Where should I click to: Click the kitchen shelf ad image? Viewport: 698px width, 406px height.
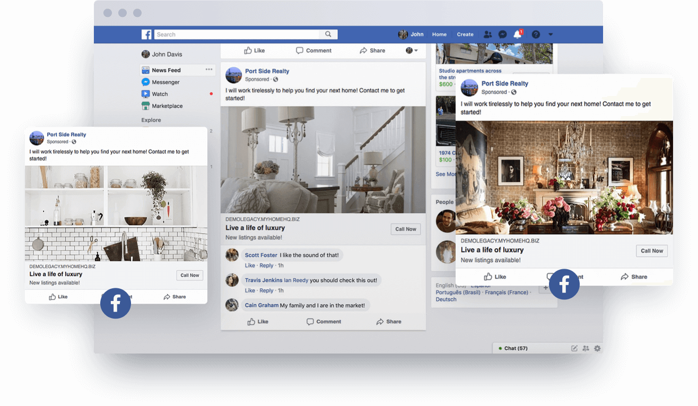click(116, 213)
